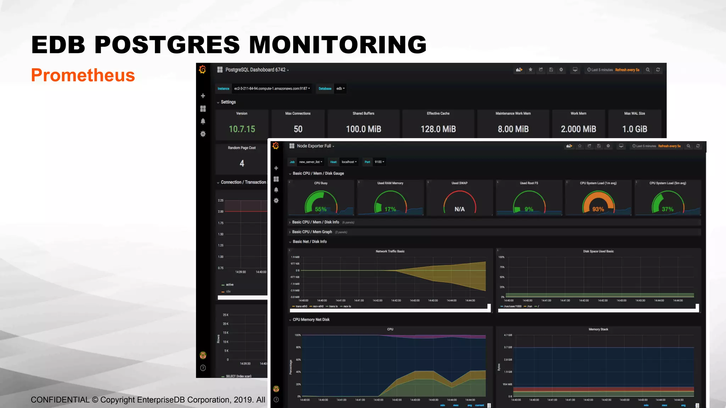726x408 pixels.
Task: Open time picker in PostgreSQL Dashboard
Action: point(613,70)
